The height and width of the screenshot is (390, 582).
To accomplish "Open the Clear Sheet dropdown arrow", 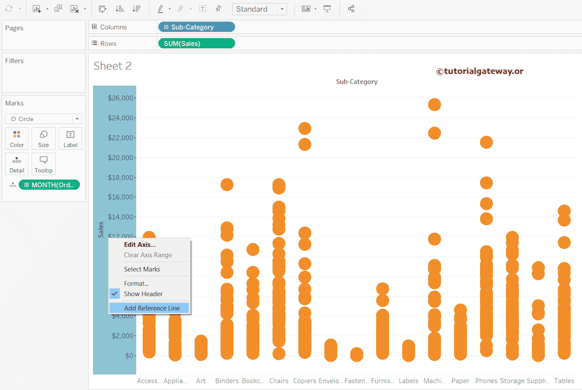I will coord(85,9).
